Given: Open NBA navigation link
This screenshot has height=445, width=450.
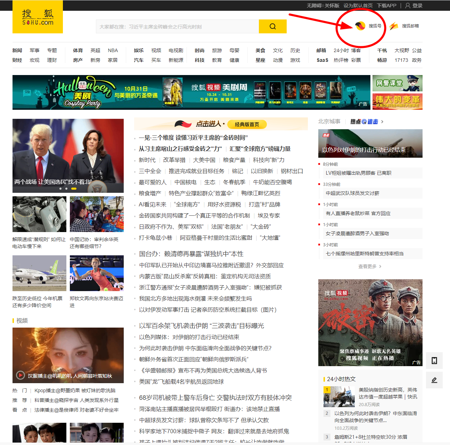Looking at the screenshot, I should coord(113,50).
